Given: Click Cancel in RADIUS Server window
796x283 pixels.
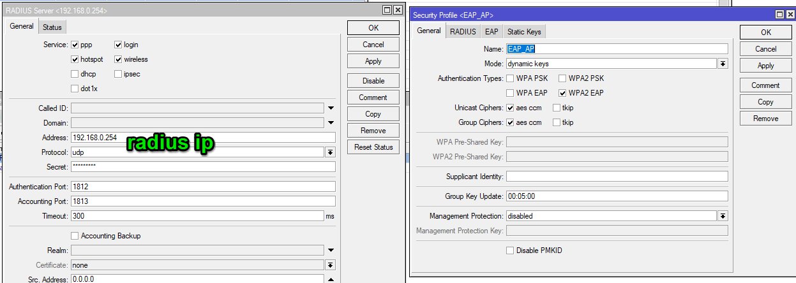Looking at the screenshot, I should [x=373, y=45].
